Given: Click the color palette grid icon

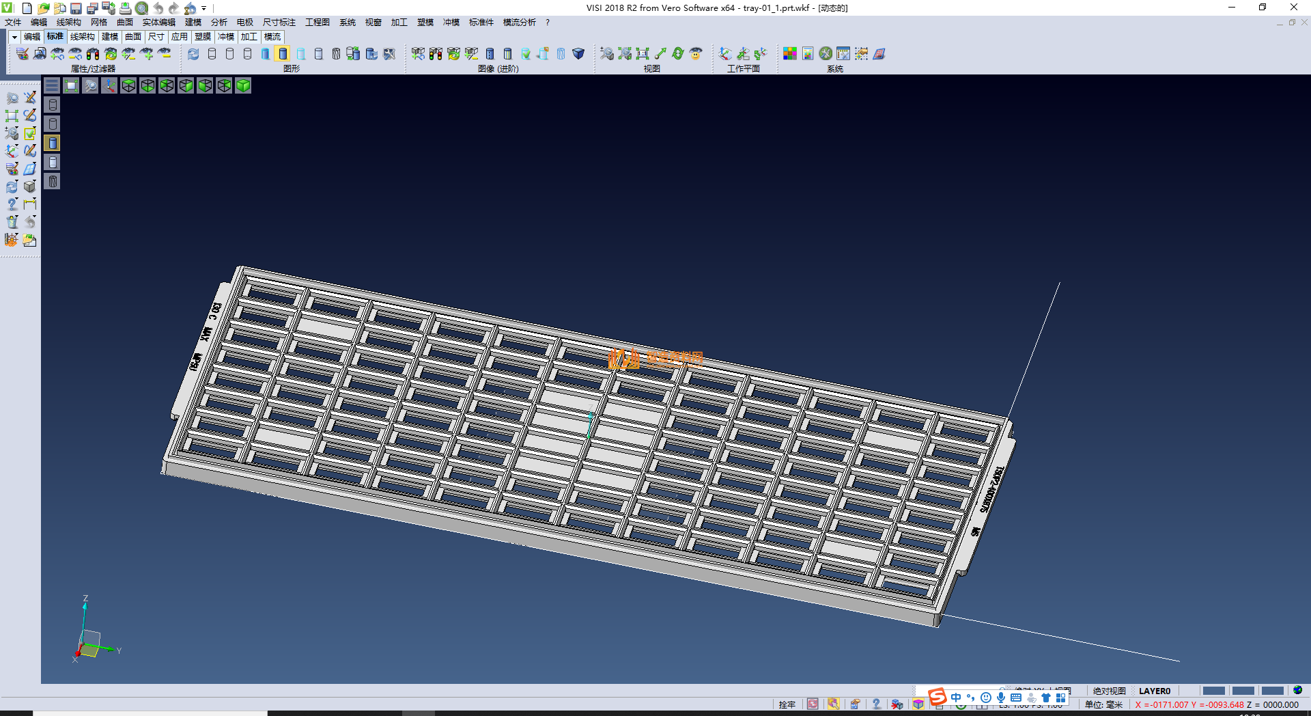Looking at the screenshot, I should point(790,54).
